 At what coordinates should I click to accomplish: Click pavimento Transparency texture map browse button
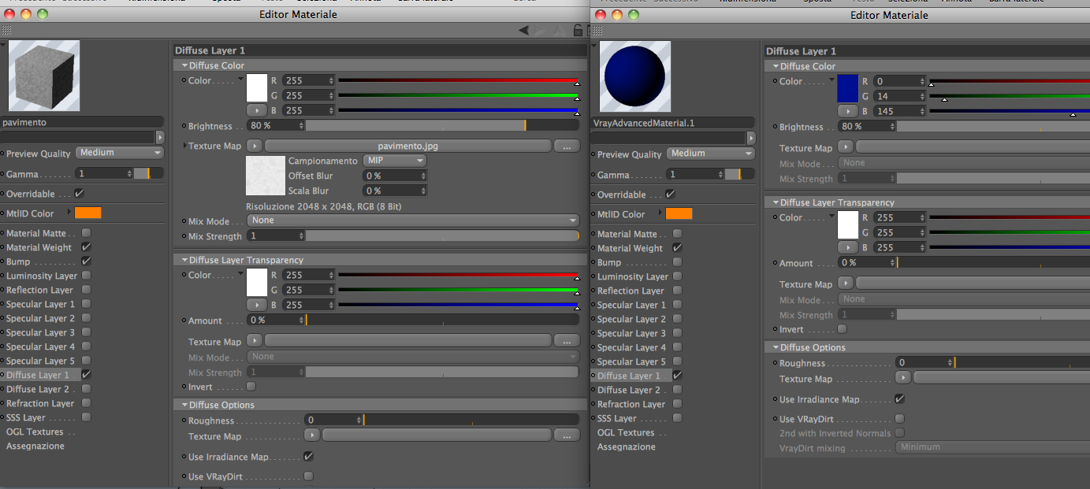pos(567,342)
